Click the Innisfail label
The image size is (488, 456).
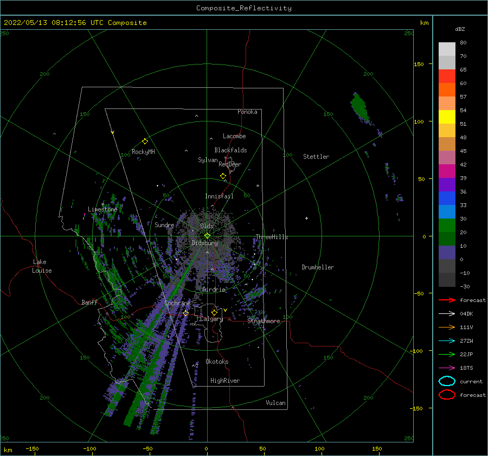pos(219,196)
